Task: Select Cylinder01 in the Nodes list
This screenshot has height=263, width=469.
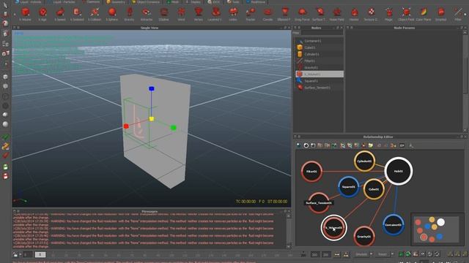Action: 320,54
